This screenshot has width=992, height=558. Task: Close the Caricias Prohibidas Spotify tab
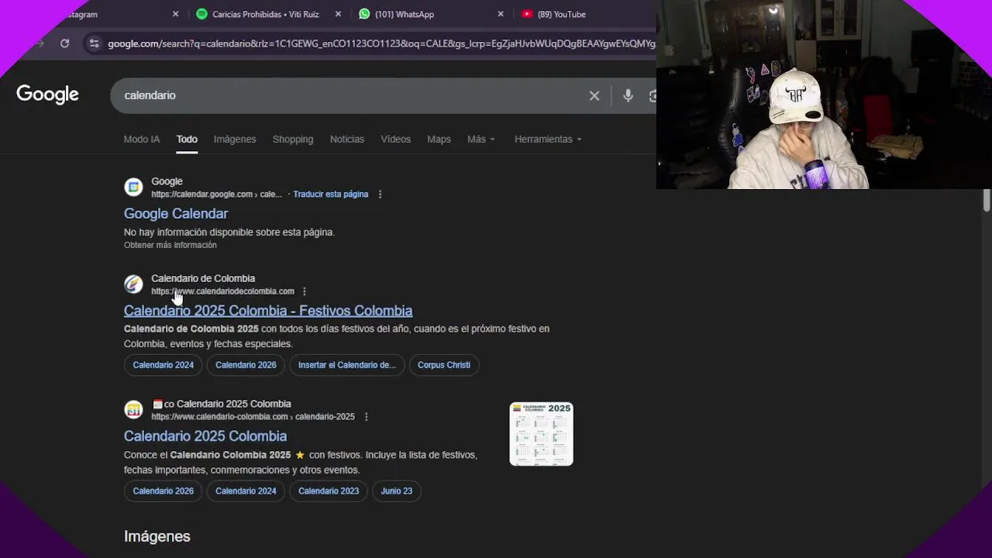click(338, 14)
